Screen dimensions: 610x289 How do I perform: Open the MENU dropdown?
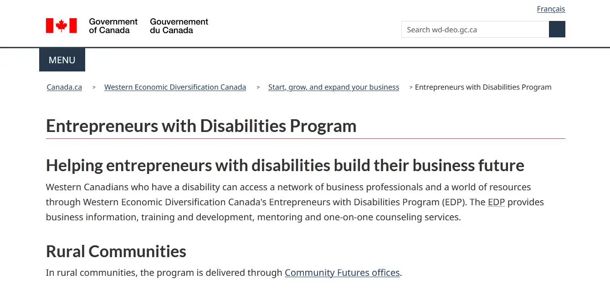tap(62, 60)
